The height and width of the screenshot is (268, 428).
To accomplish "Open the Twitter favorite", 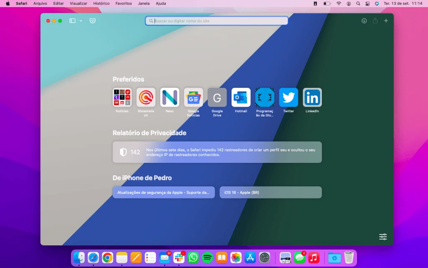I will (x=288, y=97).
